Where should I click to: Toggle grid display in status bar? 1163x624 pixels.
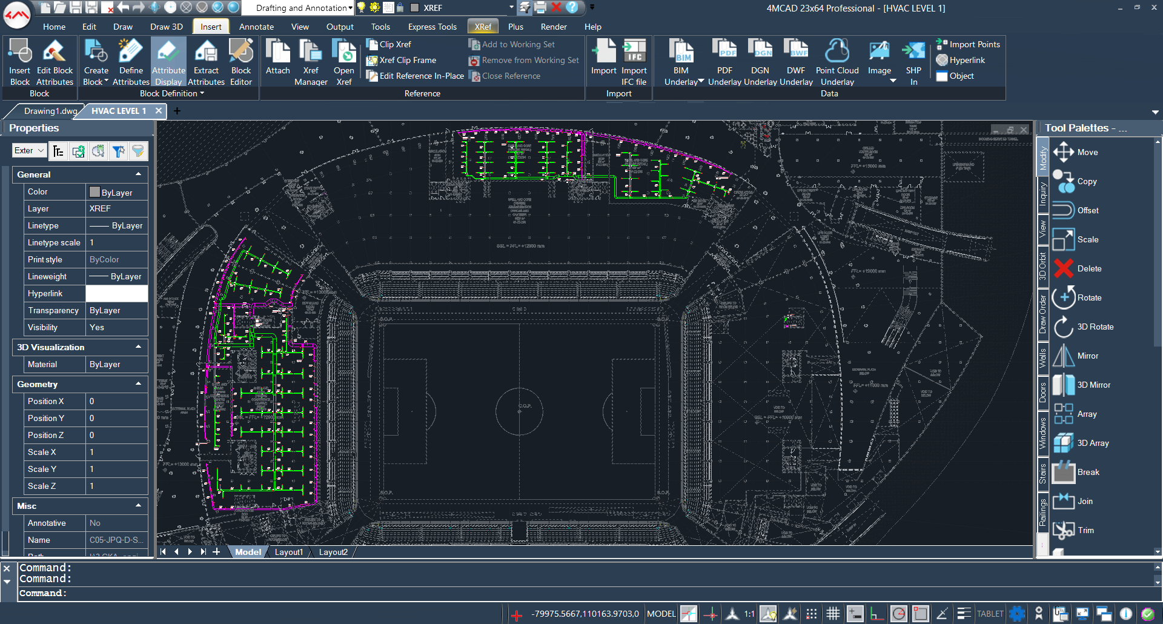tap(833, 614)
